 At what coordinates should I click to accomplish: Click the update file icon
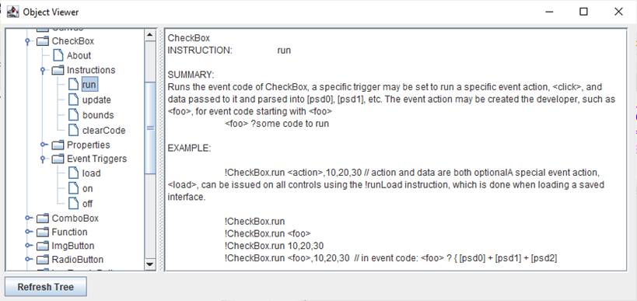tap(74, 100)
